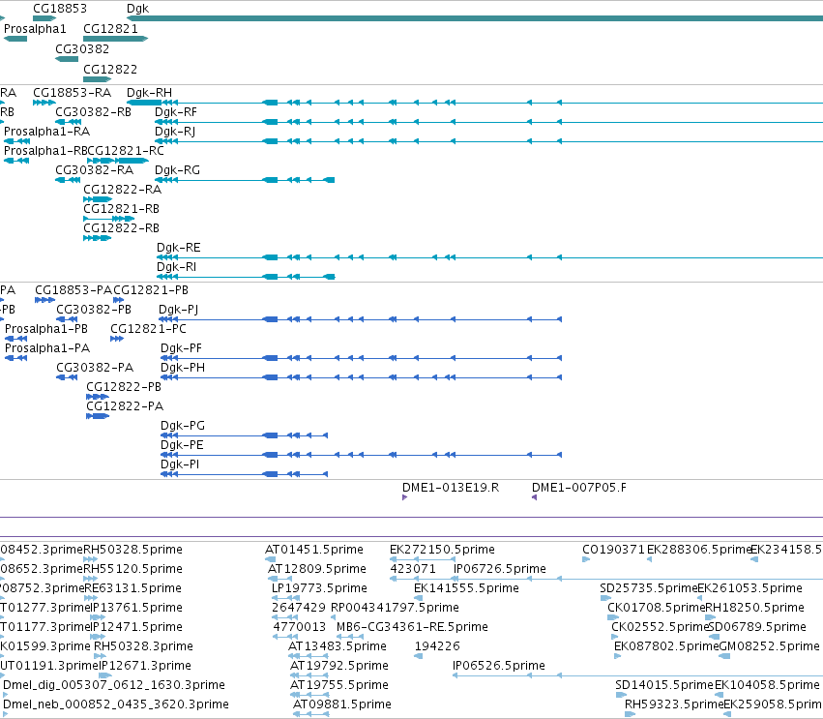Click the Dgk-PG protein label
Image resolution: width=823 pixels, height=719 pixels.
click(x=183, y=426)
